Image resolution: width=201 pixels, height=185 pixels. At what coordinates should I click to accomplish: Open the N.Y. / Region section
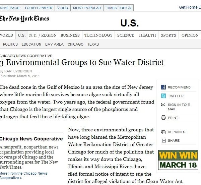tap(43, 35)
